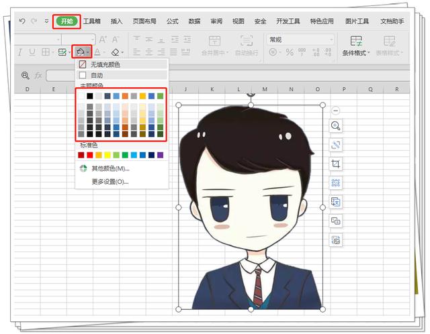This screenshot has width=430, height=334.
Task: Click the Undo arrow icon
Action: (22, 21)
